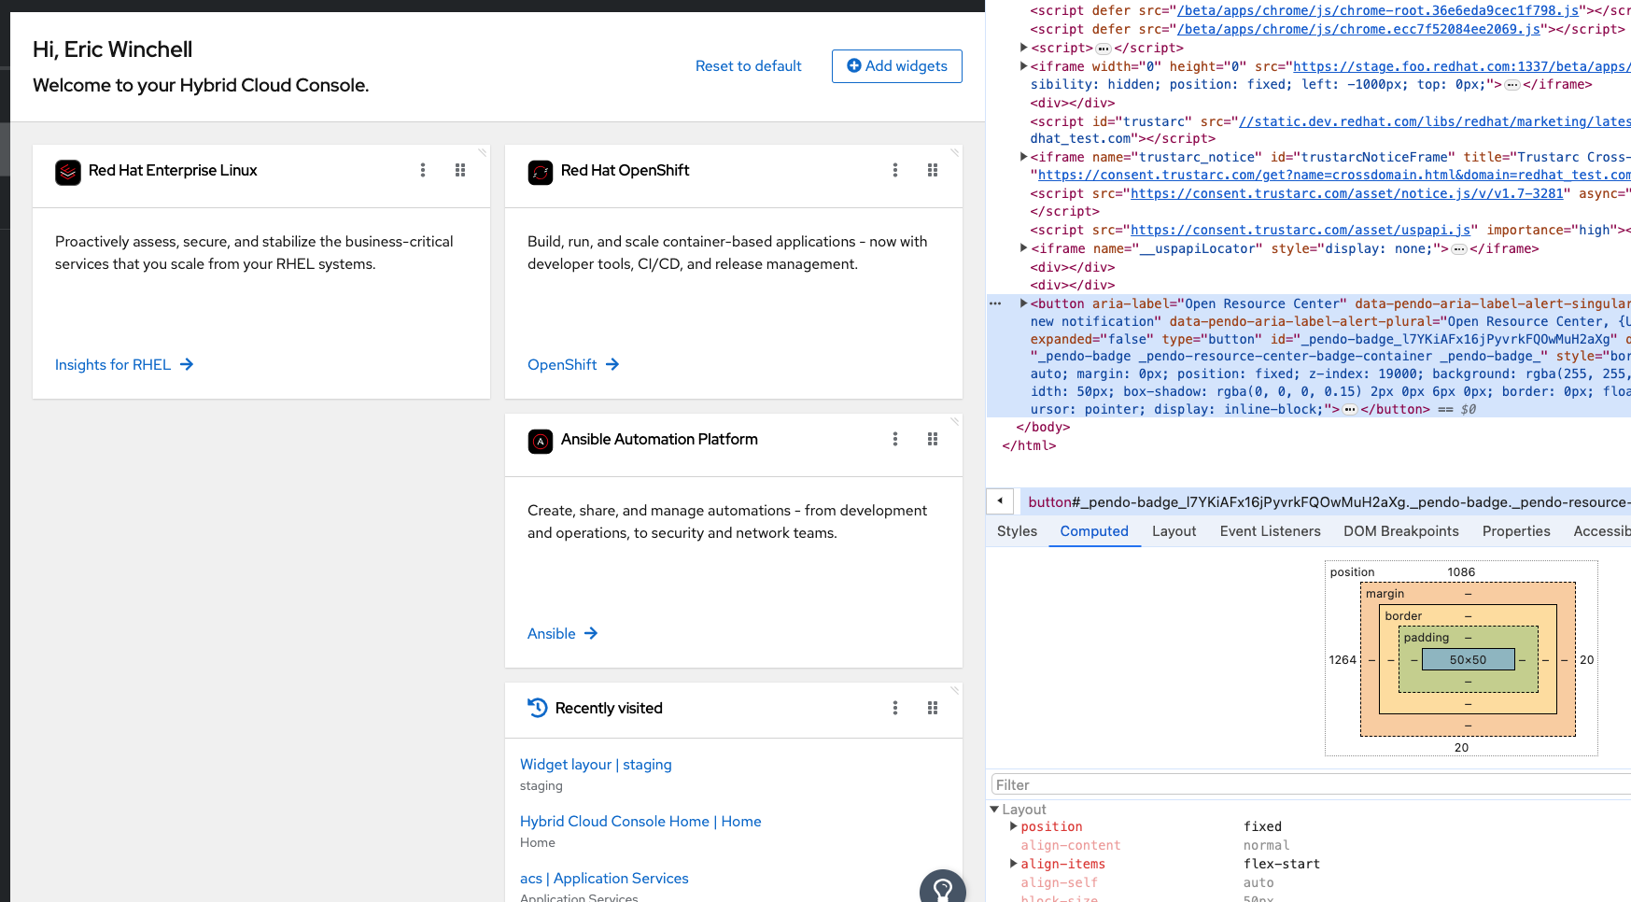Click the breadcrumb scroll-left arrow in DevTools
This screenshot has width=1631, height=902.
point(1000,501)
